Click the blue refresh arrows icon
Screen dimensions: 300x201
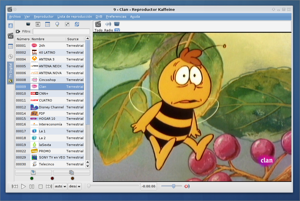[77, 24]
